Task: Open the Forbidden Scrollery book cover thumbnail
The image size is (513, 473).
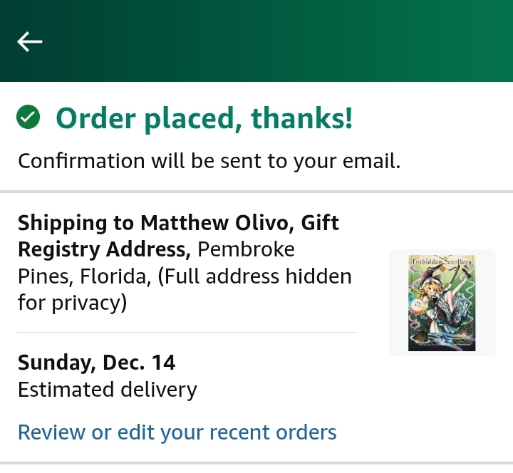Action: (442, 303)
